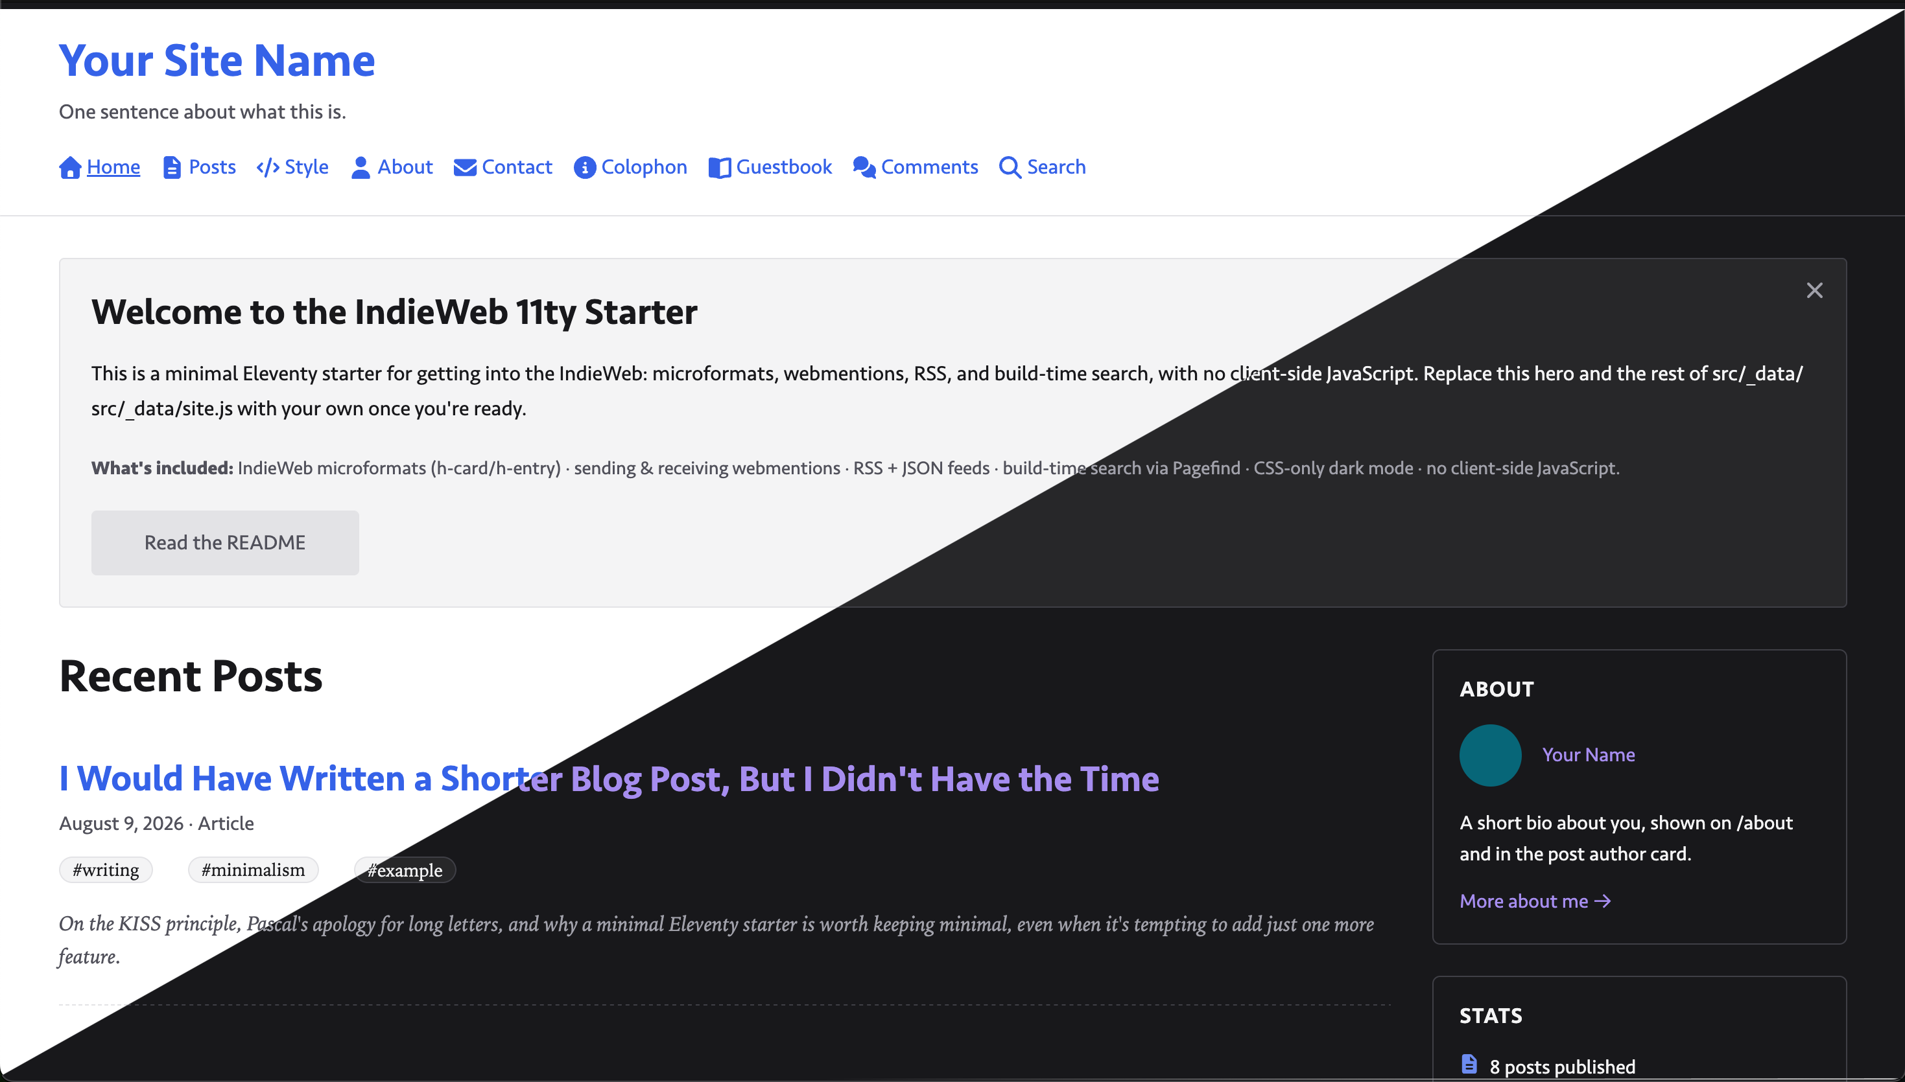The height and width of the screenshot is (1082, 1905).
Task: Click the A short bio about you text
Action: [1626, 838]
